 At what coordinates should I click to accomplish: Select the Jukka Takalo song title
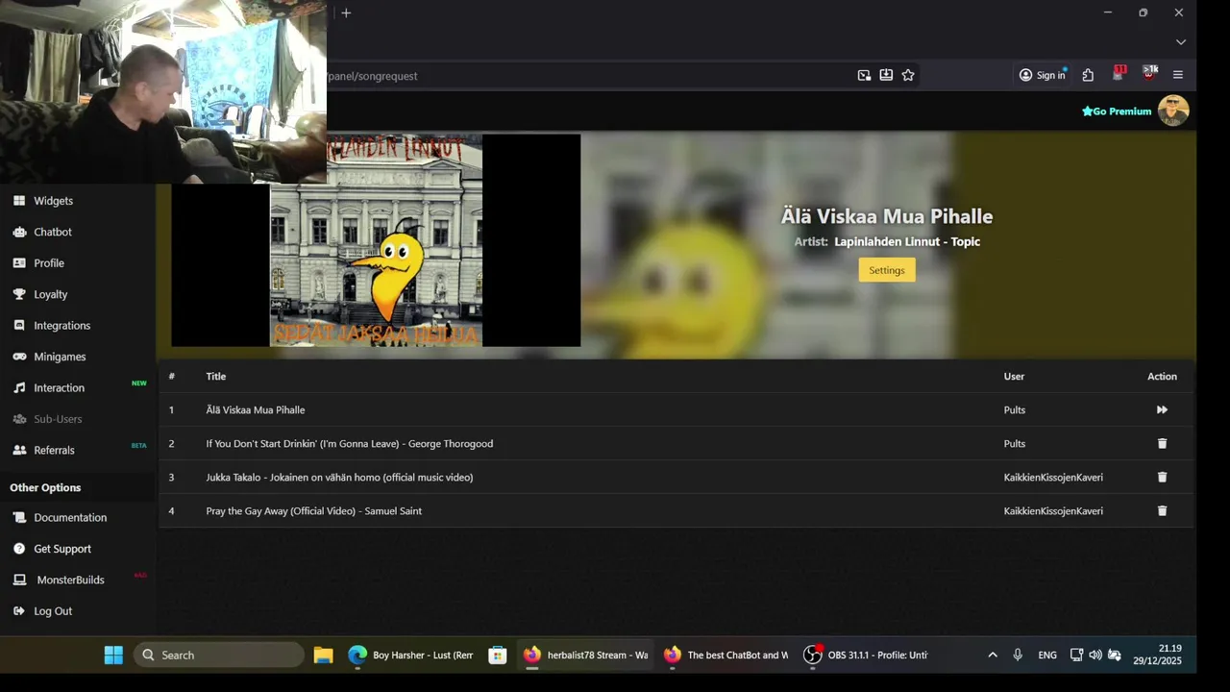pyautogui.click(x=339, y=477)
